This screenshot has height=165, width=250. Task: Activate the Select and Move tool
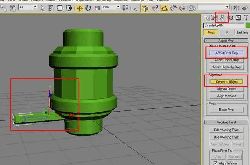coord(79,8)
